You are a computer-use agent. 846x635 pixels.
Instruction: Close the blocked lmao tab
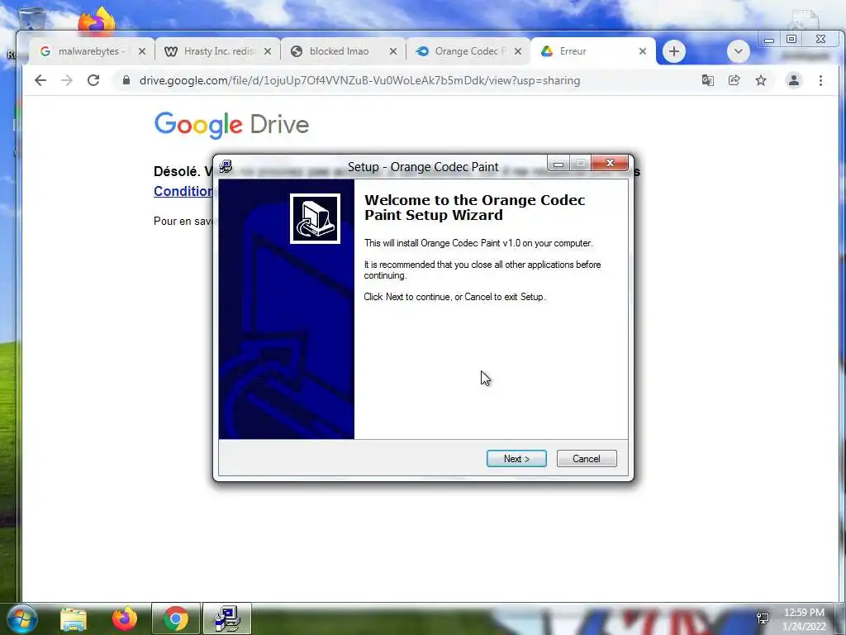click(x=393, y=51)
